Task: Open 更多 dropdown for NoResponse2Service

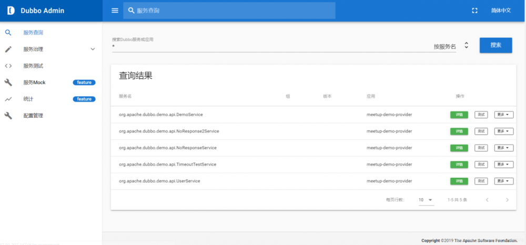Action: (x=504, y=131)
